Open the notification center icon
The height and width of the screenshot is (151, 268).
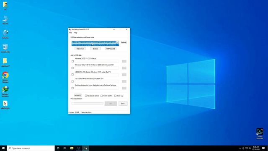coord(263,148)
